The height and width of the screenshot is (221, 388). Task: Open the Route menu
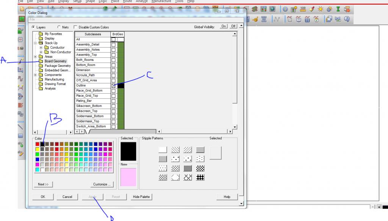coord(127,1)
